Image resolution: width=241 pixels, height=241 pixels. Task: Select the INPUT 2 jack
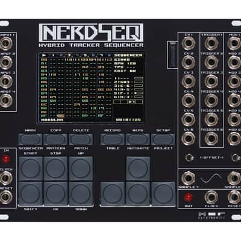point(6,63)
